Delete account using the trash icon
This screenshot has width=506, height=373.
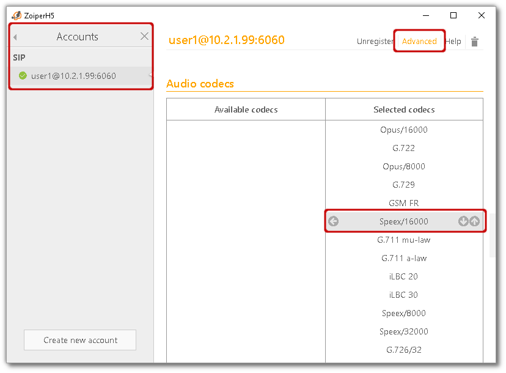(474, 42)
